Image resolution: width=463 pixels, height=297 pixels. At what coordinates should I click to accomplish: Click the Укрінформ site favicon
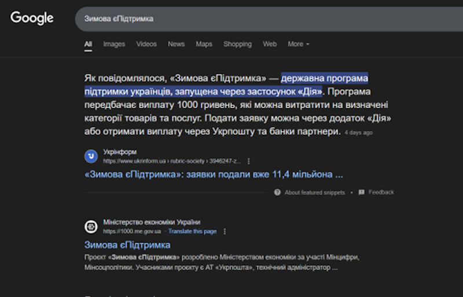click(x=91, y=157)
